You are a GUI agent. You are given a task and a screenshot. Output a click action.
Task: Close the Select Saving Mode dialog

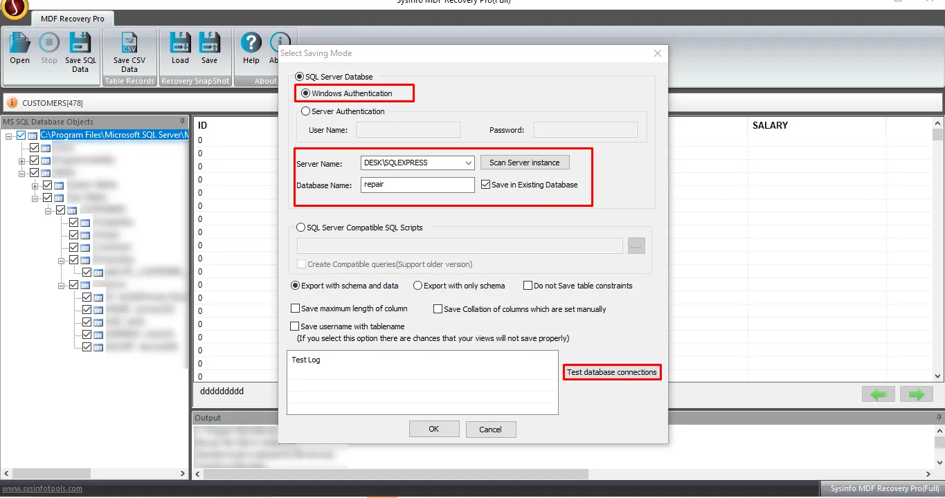pyautogui.click(x=658, y=53)
